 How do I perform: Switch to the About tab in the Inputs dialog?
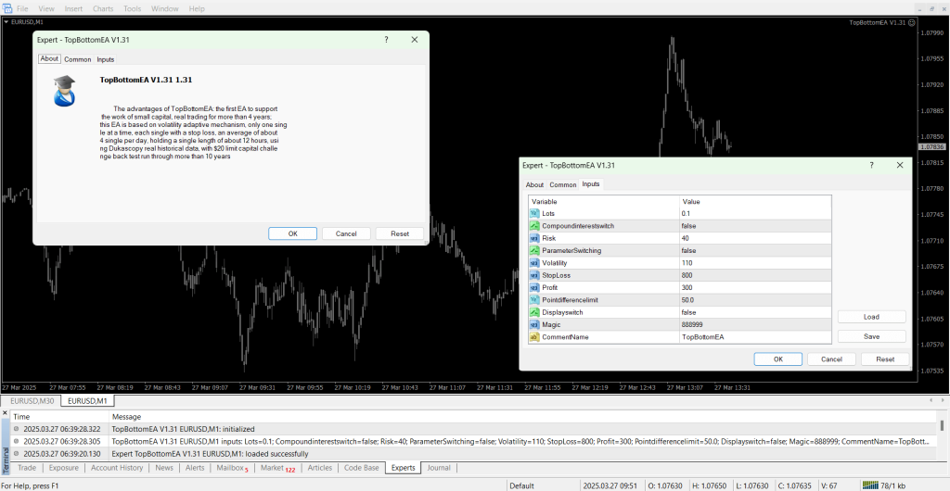534,185
